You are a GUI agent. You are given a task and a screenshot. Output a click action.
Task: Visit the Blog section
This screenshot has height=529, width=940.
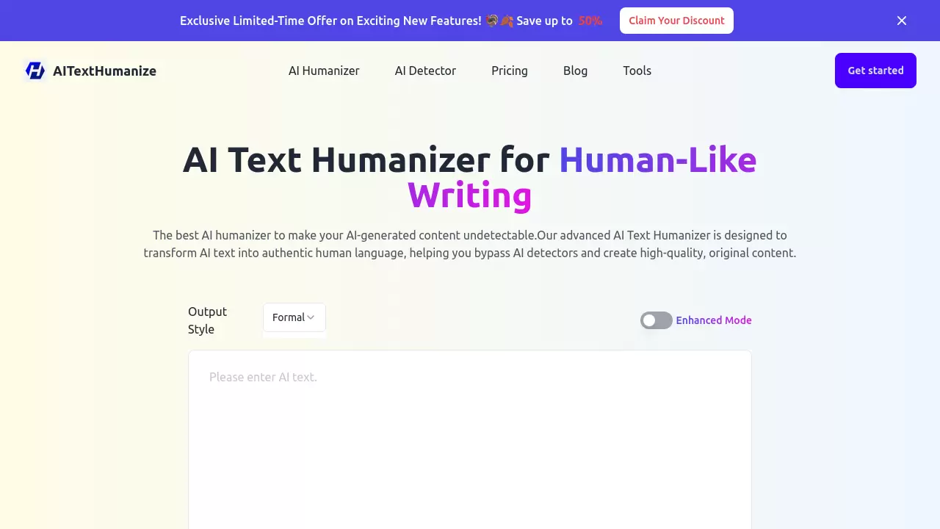pos(575,71)
